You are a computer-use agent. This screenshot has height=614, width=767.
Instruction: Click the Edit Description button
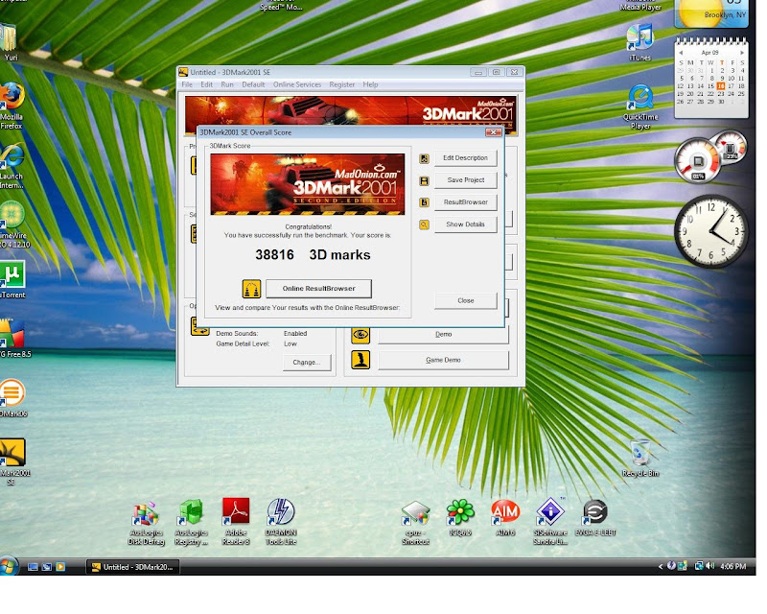click(x=466, y=158)
